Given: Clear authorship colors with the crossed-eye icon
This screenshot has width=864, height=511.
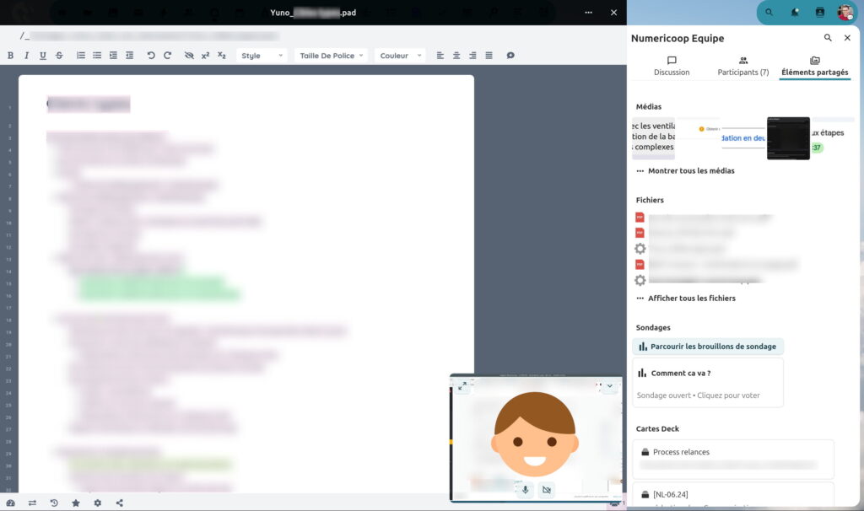Looking at the screenshot, I should click(189, 56).
